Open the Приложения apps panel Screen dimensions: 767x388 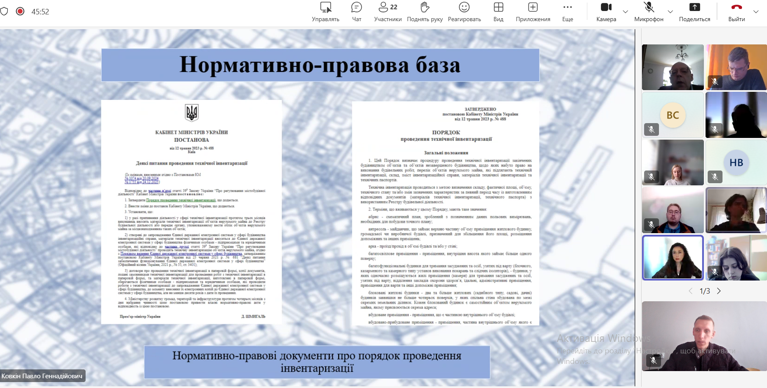pyautogui.click(x=533, y=12)
